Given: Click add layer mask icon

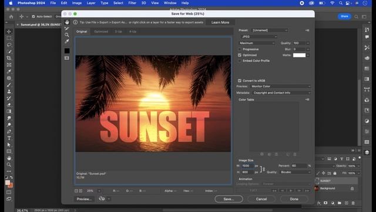Looking at the screenshot, I should (325, 203).
